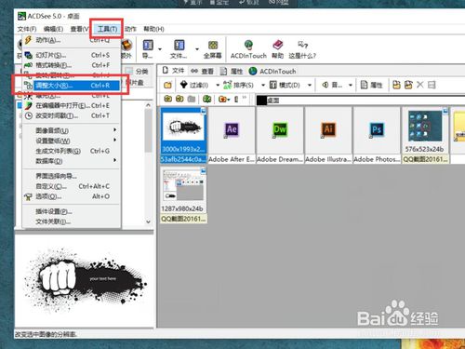This screenshot has width=465, height=349.
Task: Expand the 数据库(D) submenu
Action: 72,161
